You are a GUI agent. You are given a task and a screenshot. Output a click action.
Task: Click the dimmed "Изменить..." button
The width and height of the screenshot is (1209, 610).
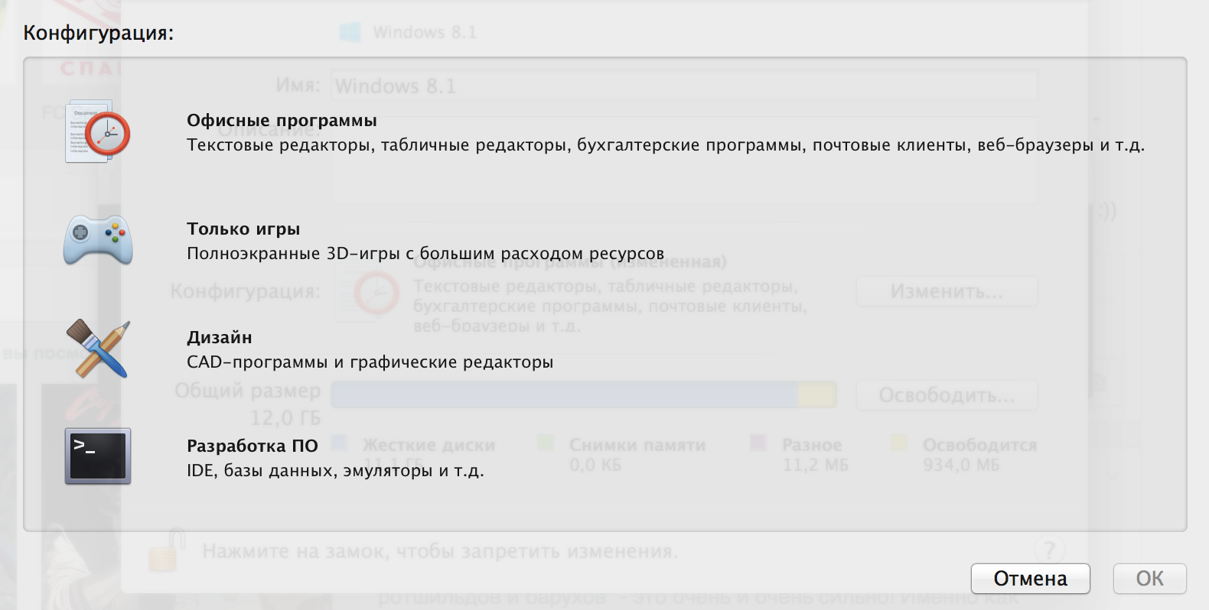947,292
